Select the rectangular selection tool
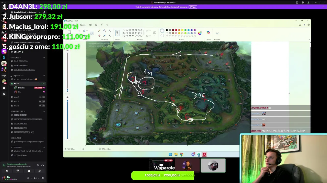Image resolution: width=327 pixels, height=183 pixels. pos(69,32)
